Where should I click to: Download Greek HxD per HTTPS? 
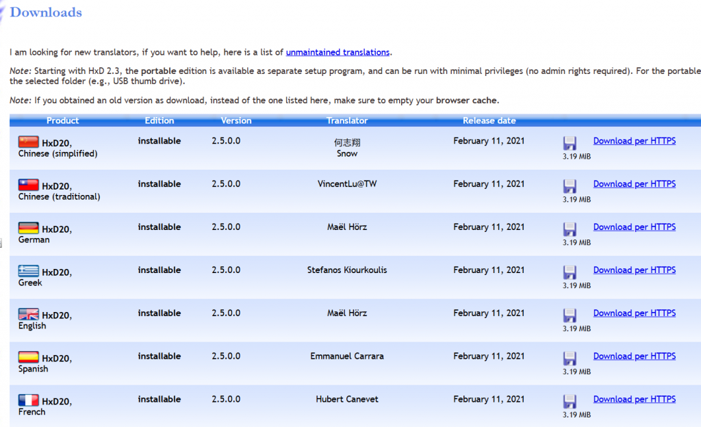tap(635, 270)
